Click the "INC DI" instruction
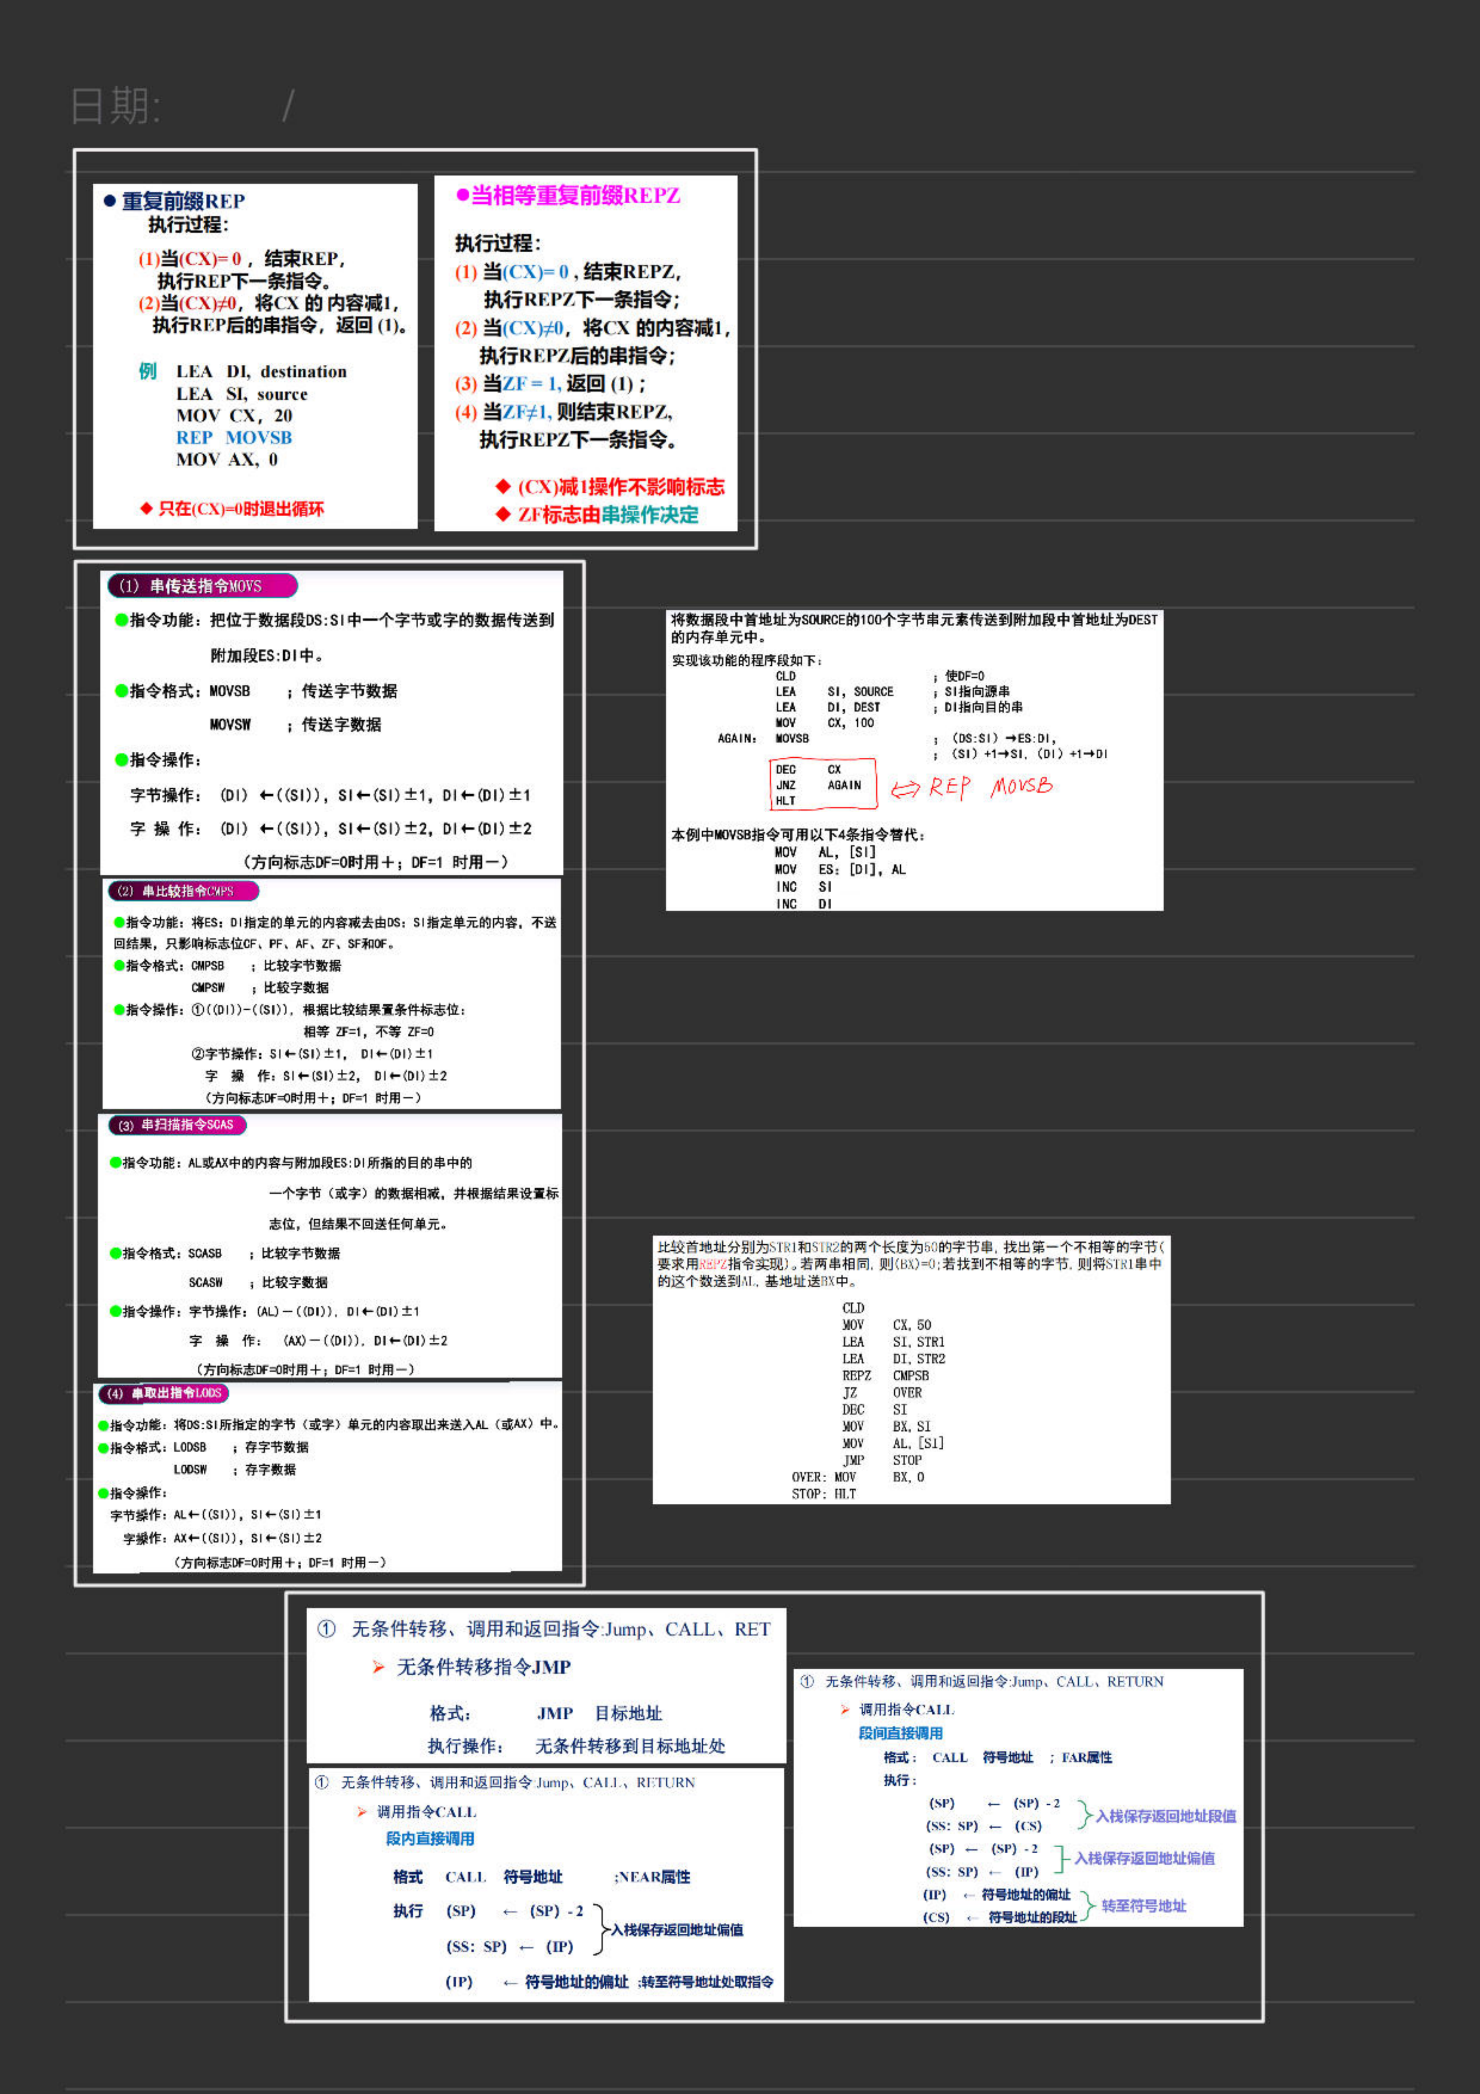This screenshot has width=1480, height=2094. pos(802,904)
